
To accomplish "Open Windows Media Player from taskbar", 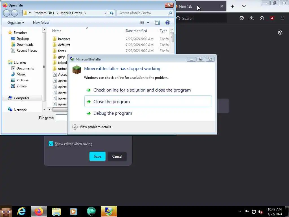I will coord(74,211).
